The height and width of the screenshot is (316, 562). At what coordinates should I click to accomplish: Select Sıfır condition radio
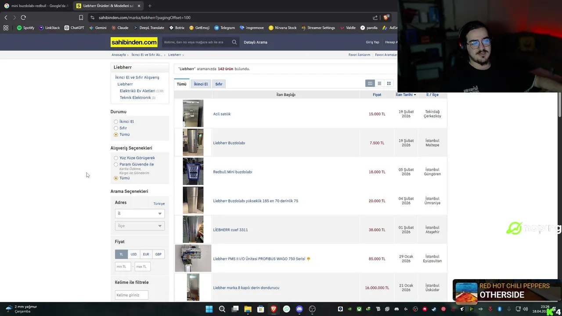point(116,128)
